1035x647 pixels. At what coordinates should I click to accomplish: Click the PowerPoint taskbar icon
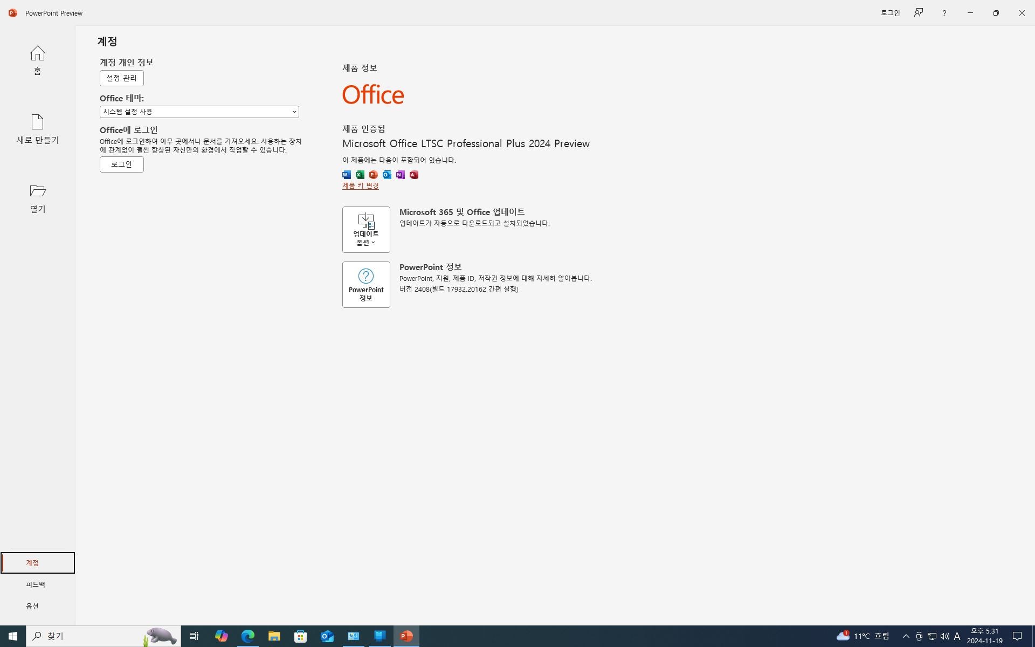406,636
